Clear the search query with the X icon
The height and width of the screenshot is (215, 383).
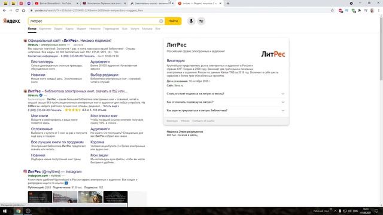click(x=161, y=21)
